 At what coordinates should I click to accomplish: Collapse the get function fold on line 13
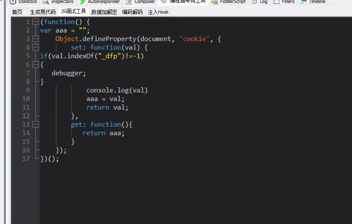click(35, 124)
